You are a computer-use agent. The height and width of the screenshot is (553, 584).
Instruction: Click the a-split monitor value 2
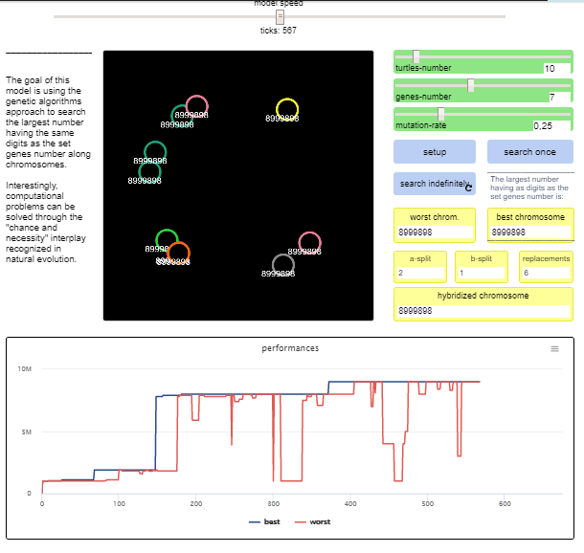point(420,273)
